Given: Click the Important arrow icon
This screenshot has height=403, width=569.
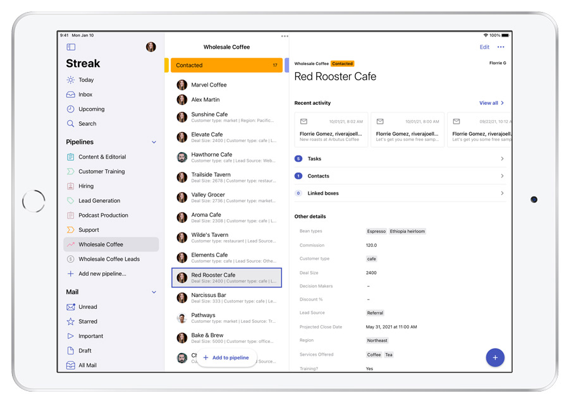Looking at the screenshot, I should tap(70, 336).
